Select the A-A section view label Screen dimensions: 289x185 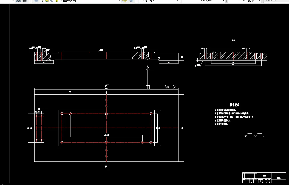[x=234, y=41]
